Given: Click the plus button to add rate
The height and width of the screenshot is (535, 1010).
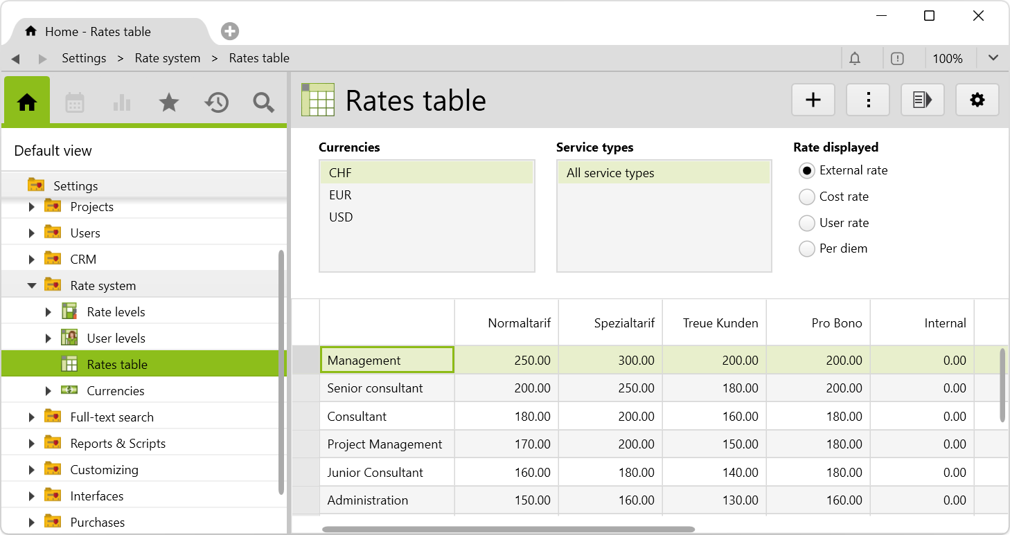Looking at the screenshot, I should pos(813,100).
